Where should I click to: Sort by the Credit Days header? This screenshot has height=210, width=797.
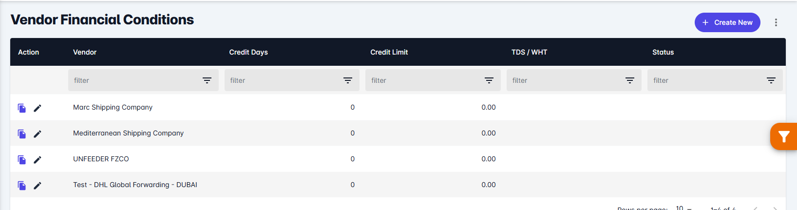(248, 52)
